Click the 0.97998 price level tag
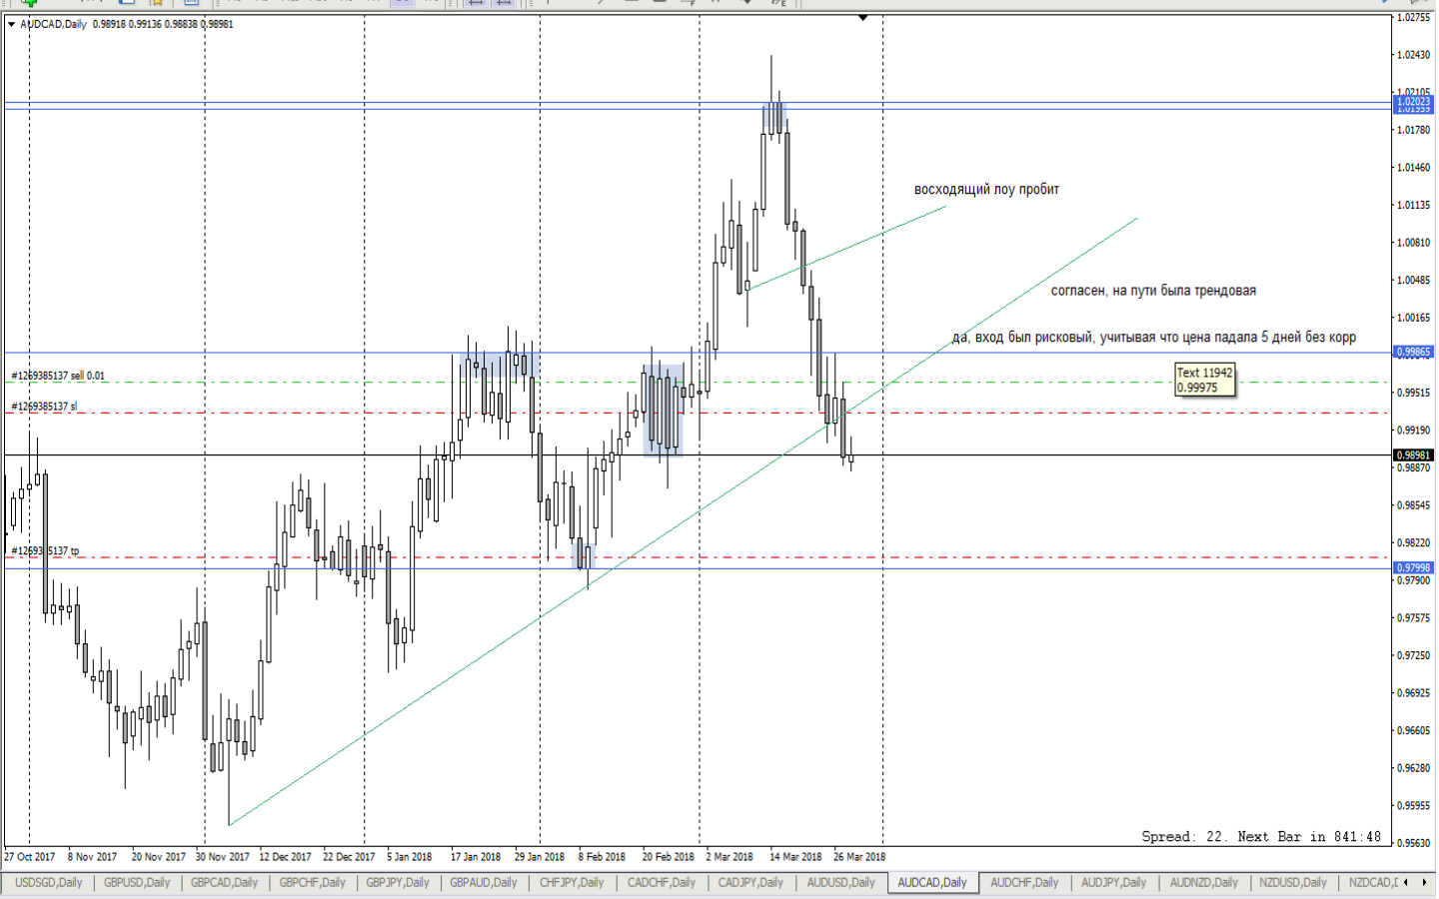The width and height of the screenshot is (1439, 899). tap(1413, 568)
